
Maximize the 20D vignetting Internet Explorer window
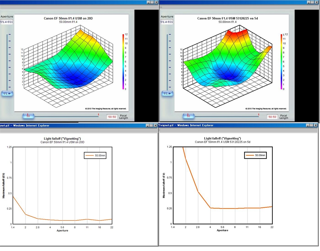151,125
